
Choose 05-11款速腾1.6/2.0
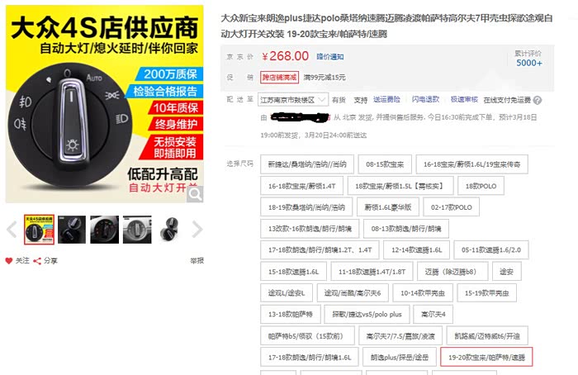(x=491, y=250)
